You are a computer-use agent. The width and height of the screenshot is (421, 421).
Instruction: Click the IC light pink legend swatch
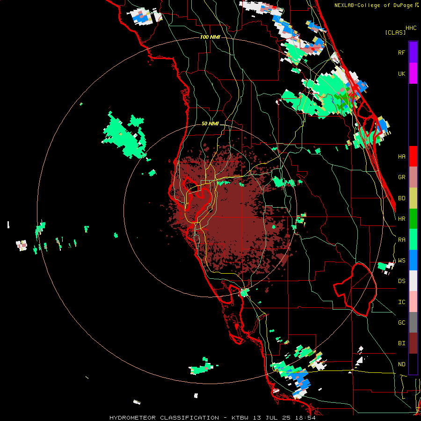coord(413,302)
